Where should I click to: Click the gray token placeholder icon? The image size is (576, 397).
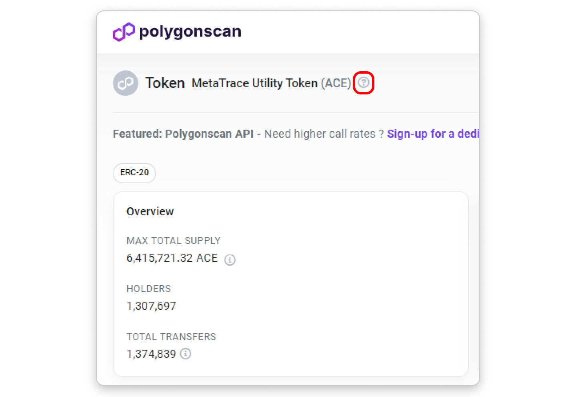click(126, 83)
